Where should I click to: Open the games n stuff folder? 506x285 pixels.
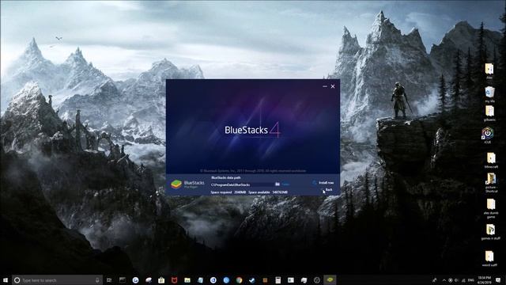coord(490,232)
